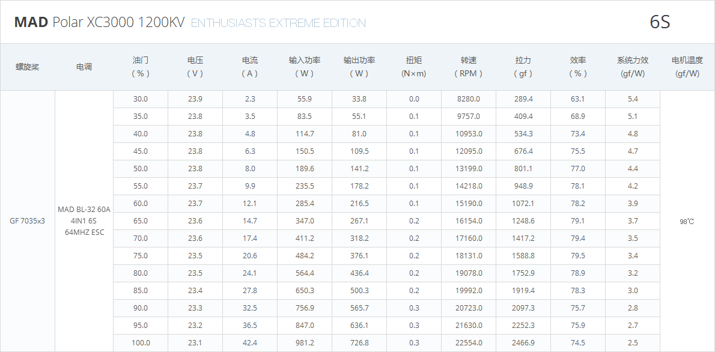This screenshot has height=352, width=715.
Task: Select the 拉力 (gf) column header
Action: point(523,67)
